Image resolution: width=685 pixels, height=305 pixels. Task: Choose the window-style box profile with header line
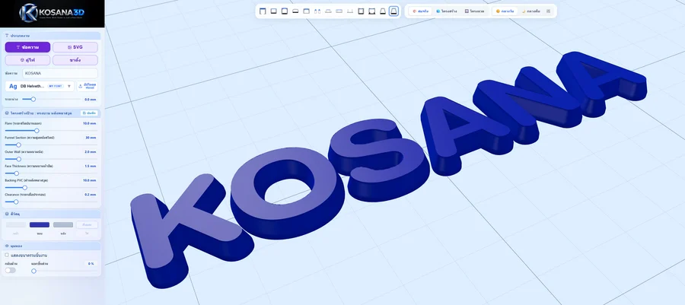pyautogui.click(x=306, y=11)
